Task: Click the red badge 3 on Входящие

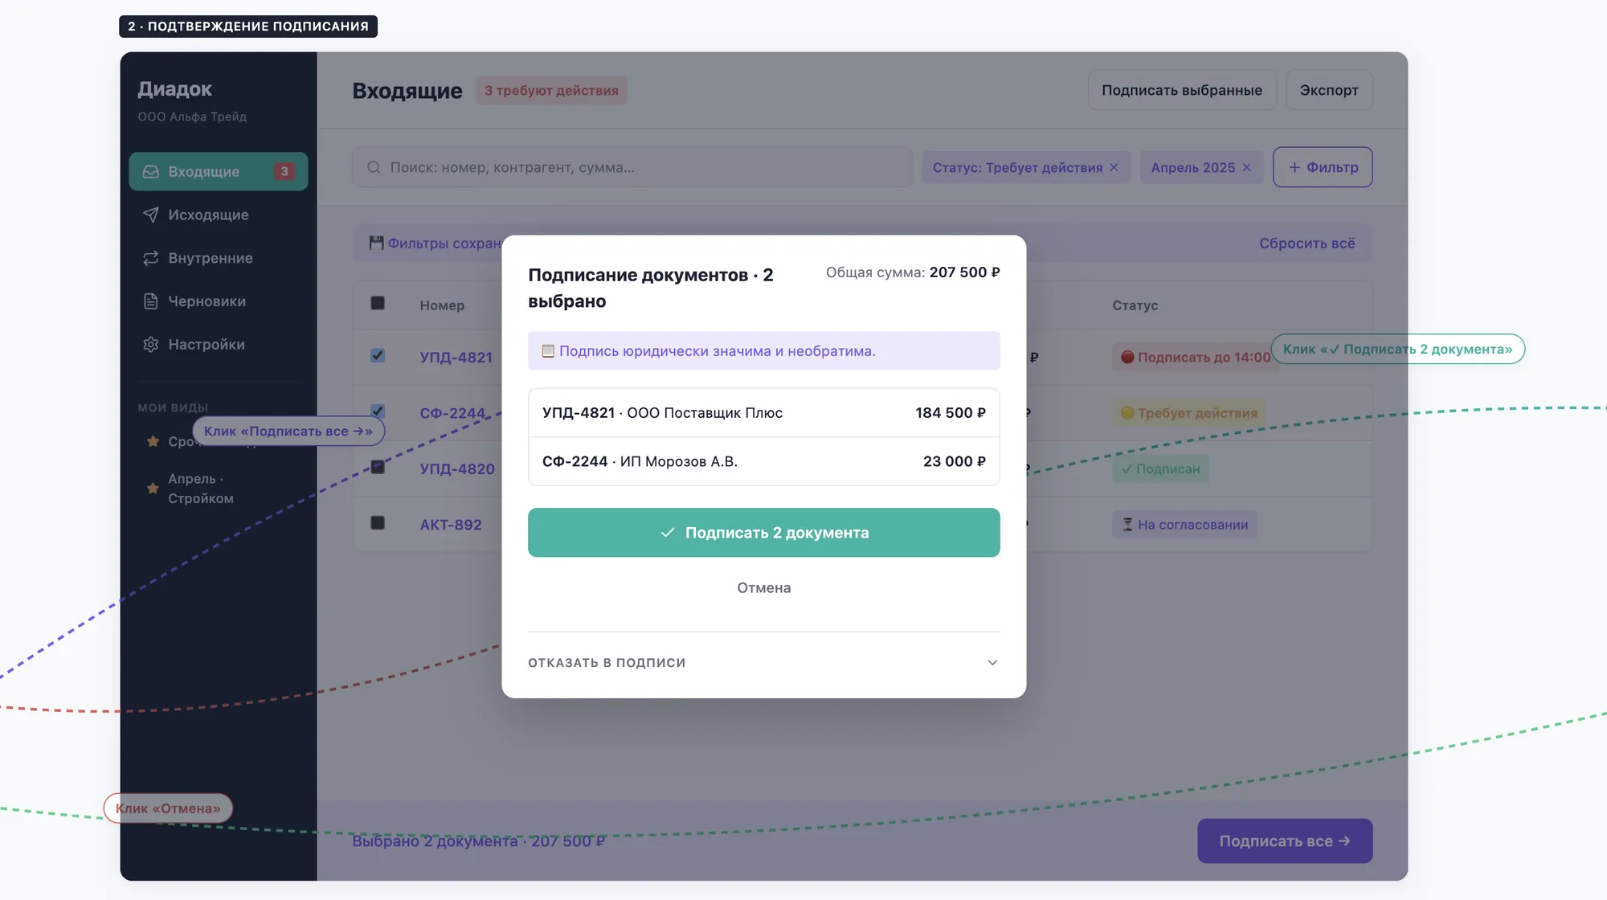Action: (284, 171)
